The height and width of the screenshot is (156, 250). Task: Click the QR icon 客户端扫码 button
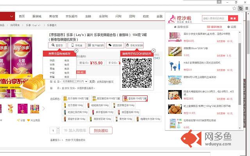96,45
